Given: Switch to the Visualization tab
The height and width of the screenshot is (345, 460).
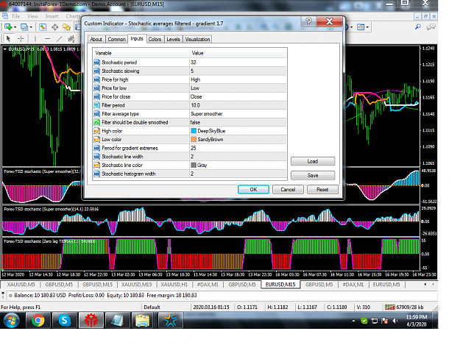Looking at the screenshot, I should click(197, 39).
